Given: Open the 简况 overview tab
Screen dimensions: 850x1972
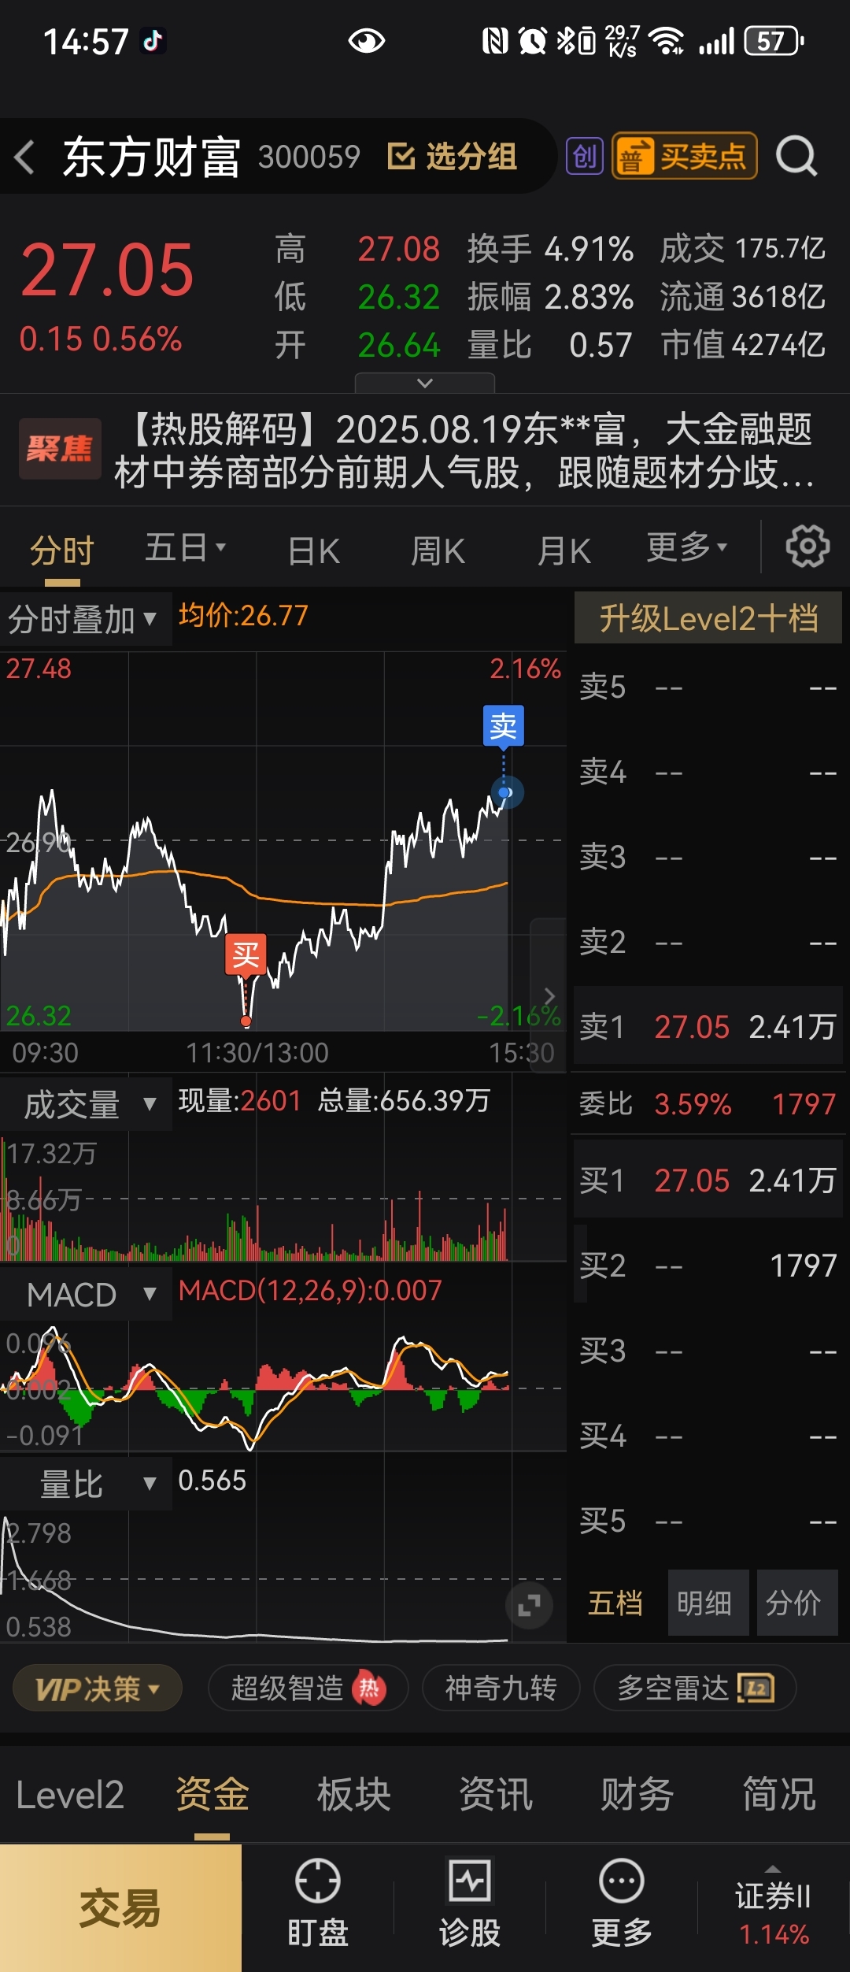Looking at the screenshot, I should pos(779,1796).
